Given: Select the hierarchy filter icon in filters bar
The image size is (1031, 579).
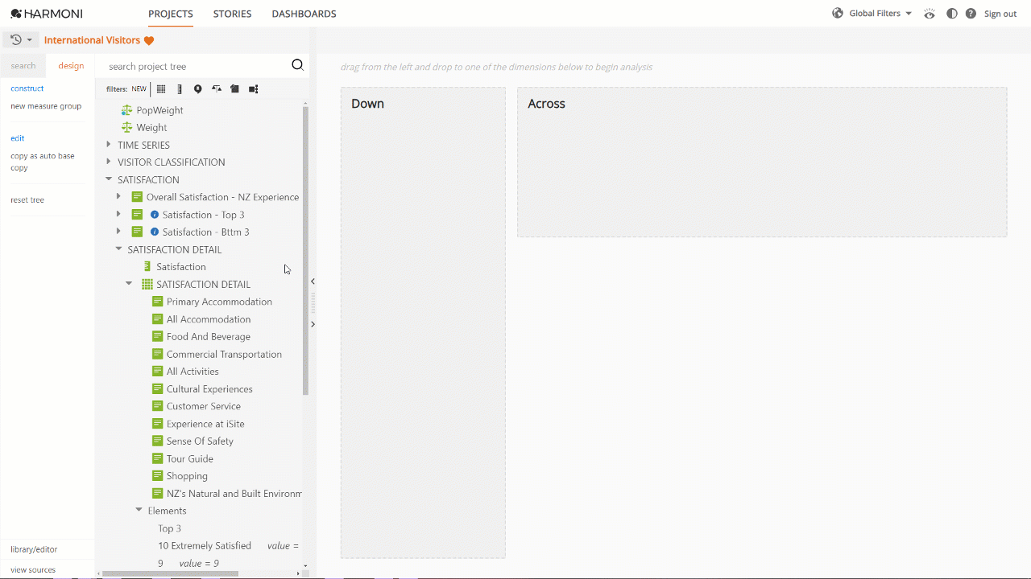Looking at the screenshot, I should pos(216,88).
